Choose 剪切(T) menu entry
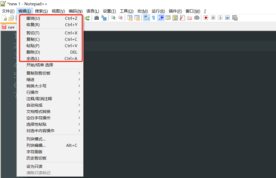 tap(50, 33)
